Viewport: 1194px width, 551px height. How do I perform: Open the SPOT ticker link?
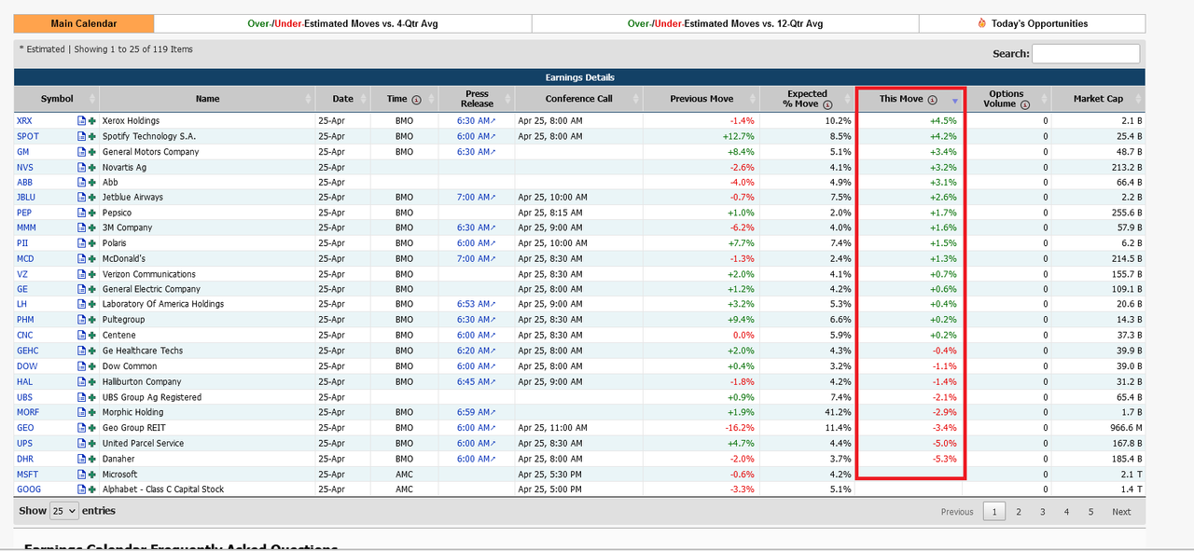tap(27, 136)
